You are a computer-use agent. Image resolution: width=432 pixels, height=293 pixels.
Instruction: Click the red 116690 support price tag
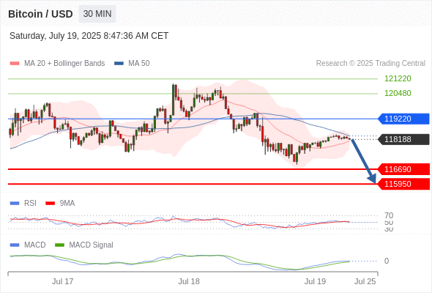tap(403, 169)
